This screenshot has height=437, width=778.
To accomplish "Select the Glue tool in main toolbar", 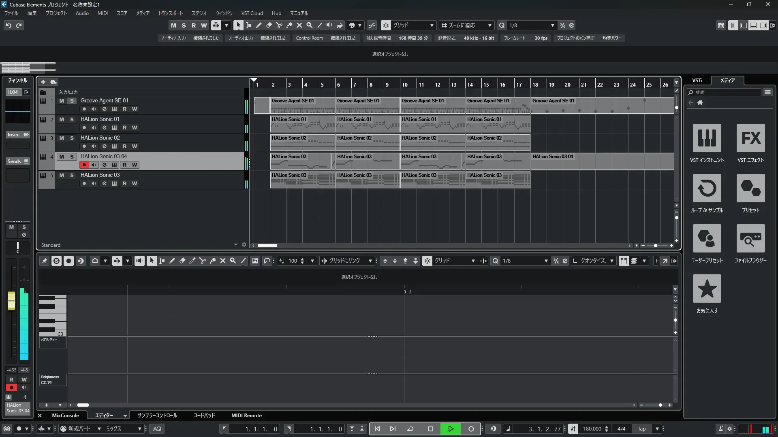I will click(289, 25).
